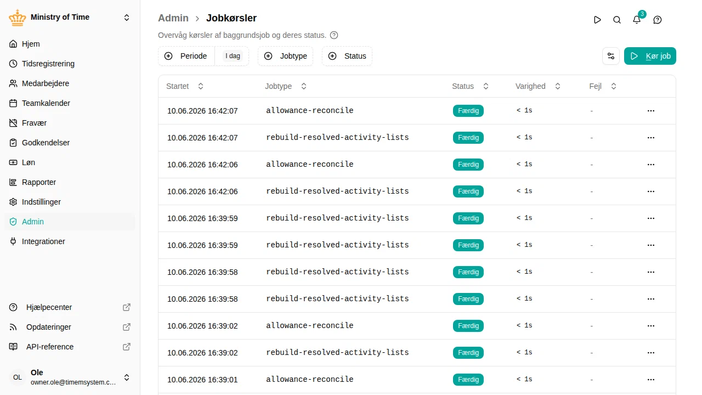Open Løn in the sidebar
Image resolution: width=702 pixels, height=395 pixels.
pos(70,162)
